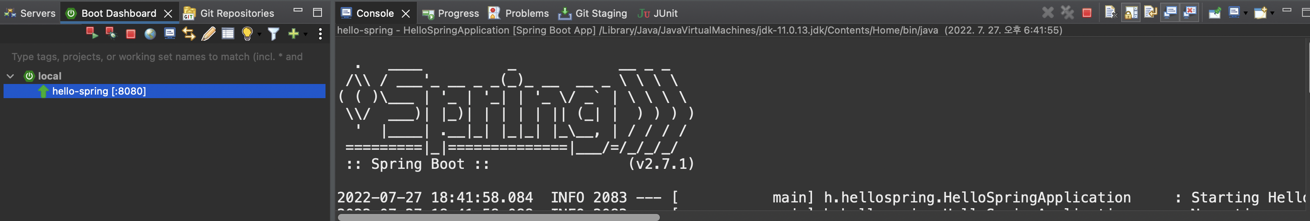Toggle show console on standard error
Image resolution: width=1310 pixels, height=221 pixels.
click(1190, 12)
